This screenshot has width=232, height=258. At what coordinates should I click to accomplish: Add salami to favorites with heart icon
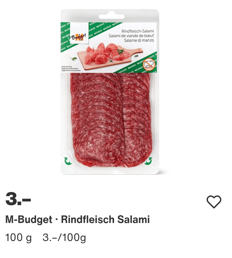click(214, 202)
